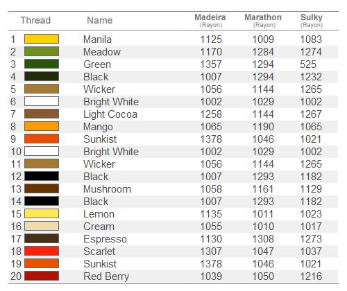347x291 pixels.
Task: Click the Bright White swatch in row 6
Action: click(x=42, y=101)
